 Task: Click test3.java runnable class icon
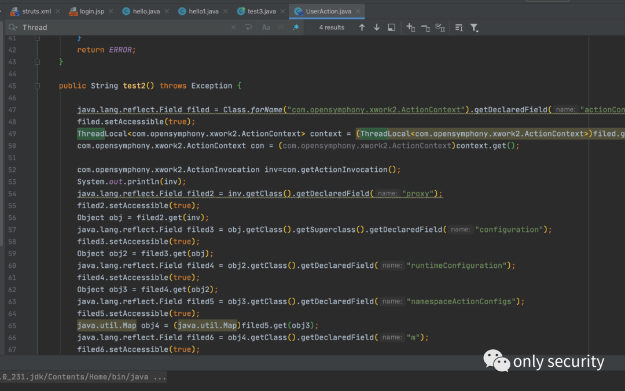coord(241,11)
